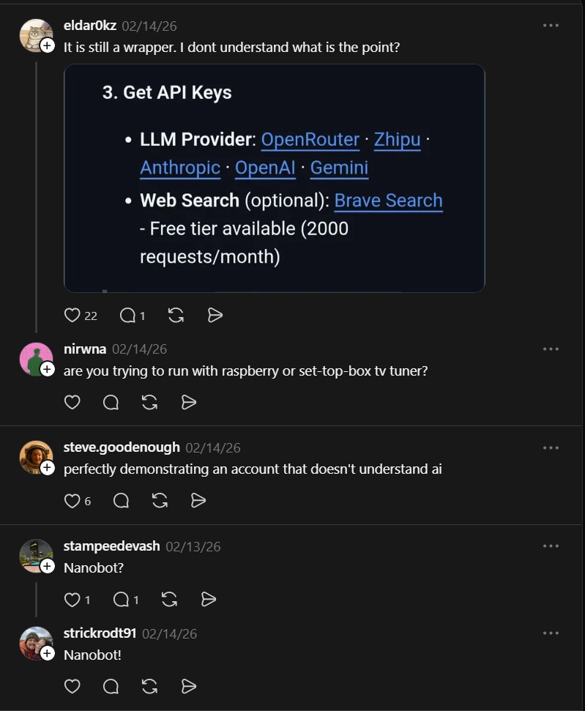Share eldar0kz's post via send icon
The width and height of the screenshot is (585, 711).
(215, 315)
